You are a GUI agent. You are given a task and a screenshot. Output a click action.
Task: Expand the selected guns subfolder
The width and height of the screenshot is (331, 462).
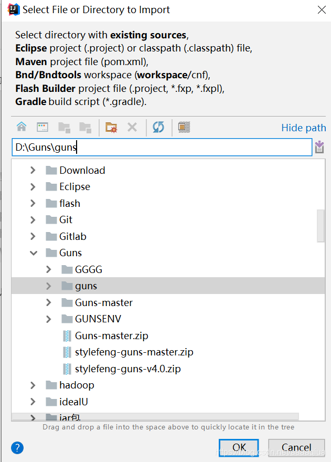[x=49, y=286]
